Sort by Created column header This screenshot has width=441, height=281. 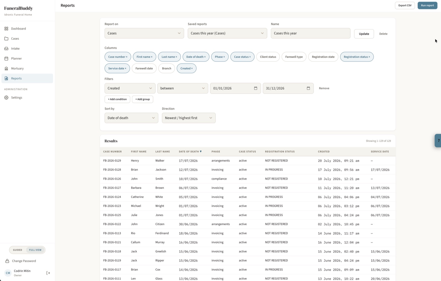point(324,151)
